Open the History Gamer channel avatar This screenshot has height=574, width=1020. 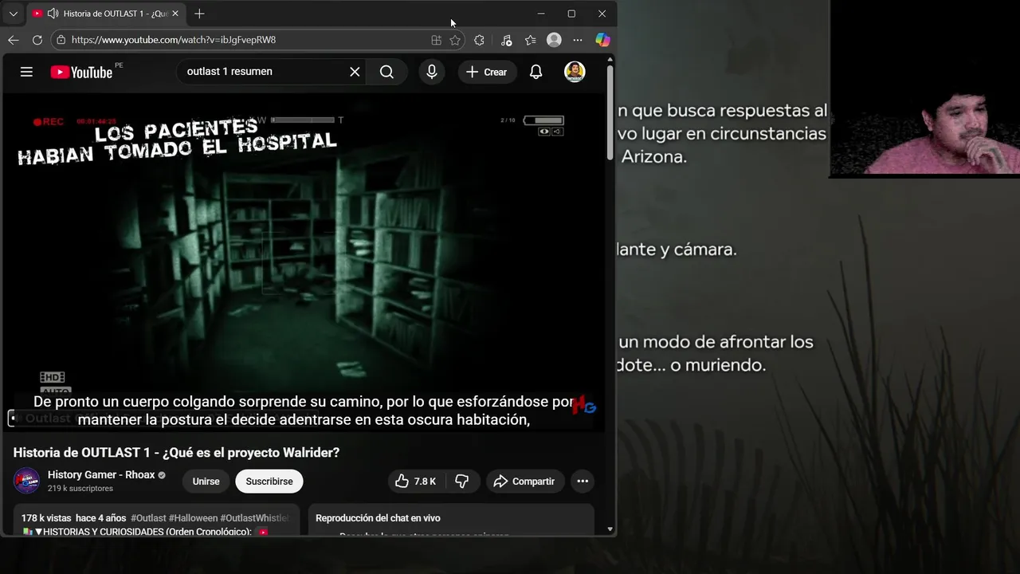26,481
